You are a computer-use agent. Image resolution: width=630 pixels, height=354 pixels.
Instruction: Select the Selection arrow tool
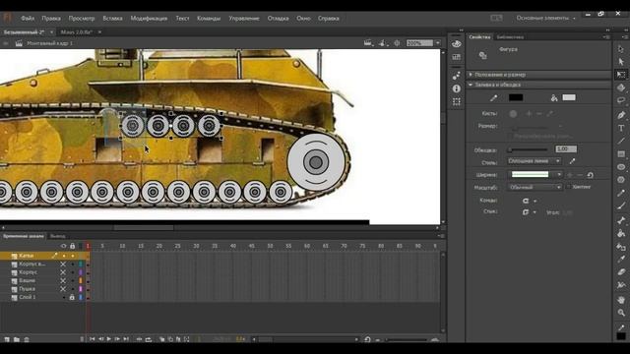coord(621,49)
